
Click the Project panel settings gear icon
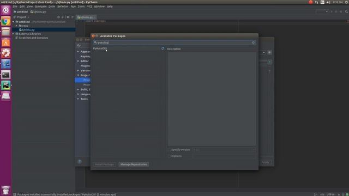point(68,17)
